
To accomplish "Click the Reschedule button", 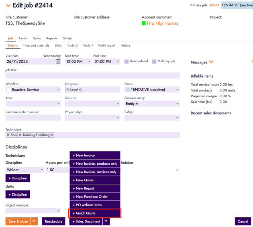I will coord(53,221).
